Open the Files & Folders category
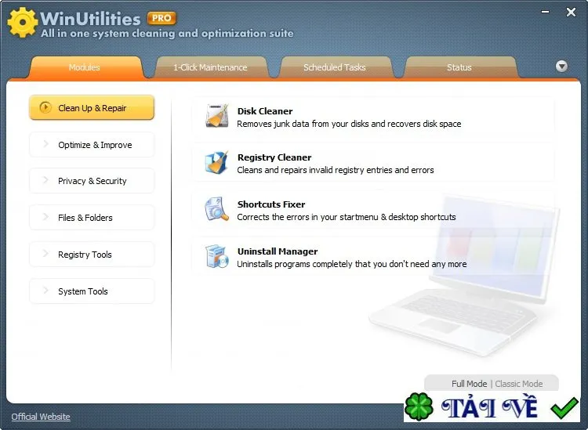Viewport: 588px width, 430px height. pos(92,218)
